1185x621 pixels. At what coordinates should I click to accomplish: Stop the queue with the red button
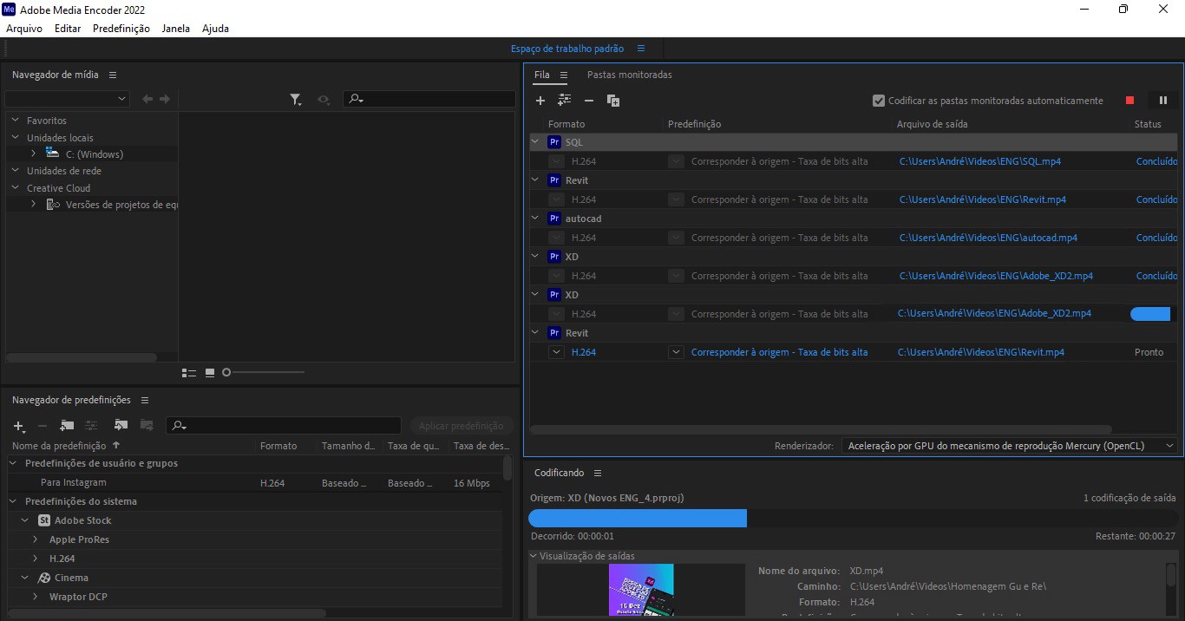point(1129,101)
